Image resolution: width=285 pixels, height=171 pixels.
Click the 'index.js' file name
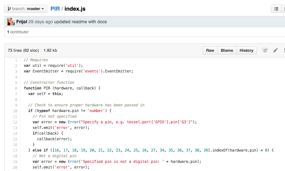pyautogui.click(x=75, y=9)
